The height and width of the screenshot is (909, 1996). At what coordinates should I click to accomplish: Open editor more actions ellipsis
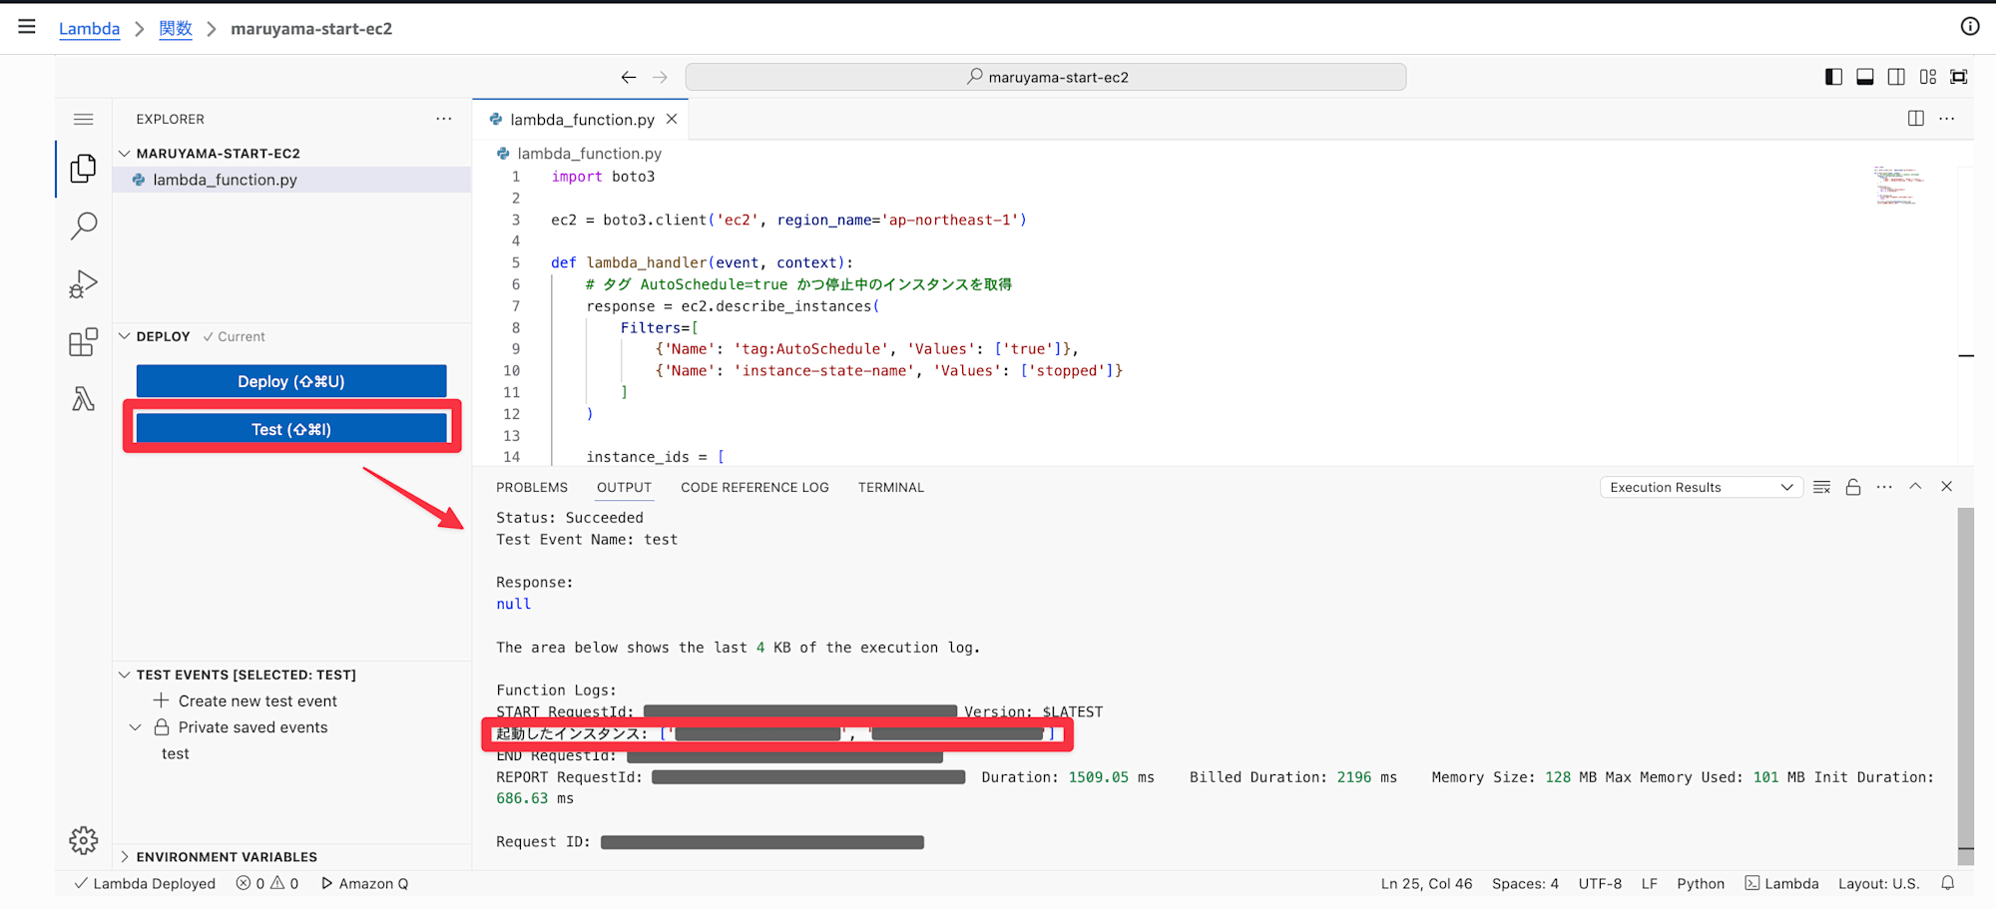[x=1947, y=119]
